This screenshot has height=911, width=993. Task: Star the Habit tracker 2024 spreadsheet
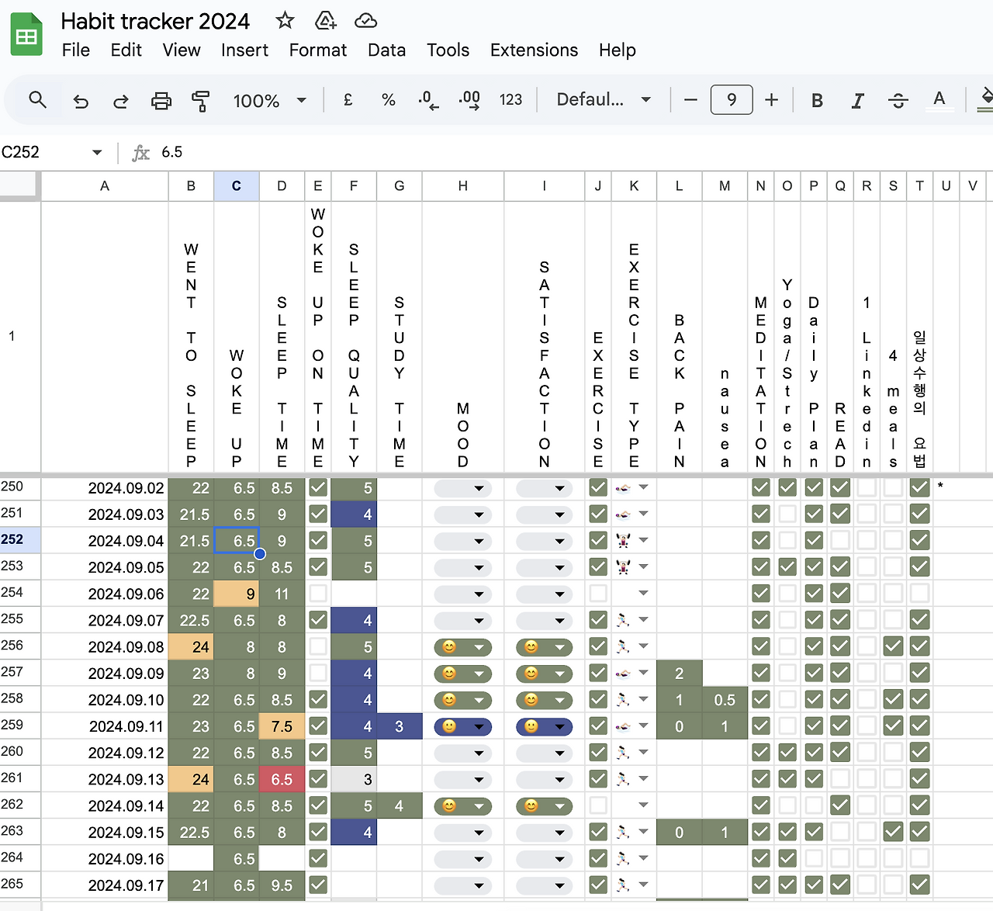(x=285, y=21)
